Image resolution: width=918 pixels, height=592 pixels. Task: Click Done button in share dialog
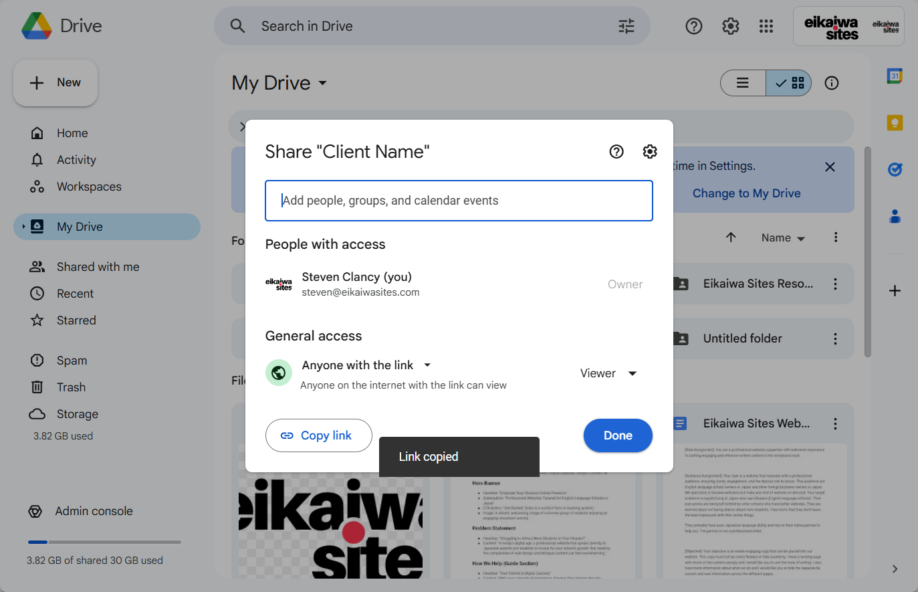(618, 435)
